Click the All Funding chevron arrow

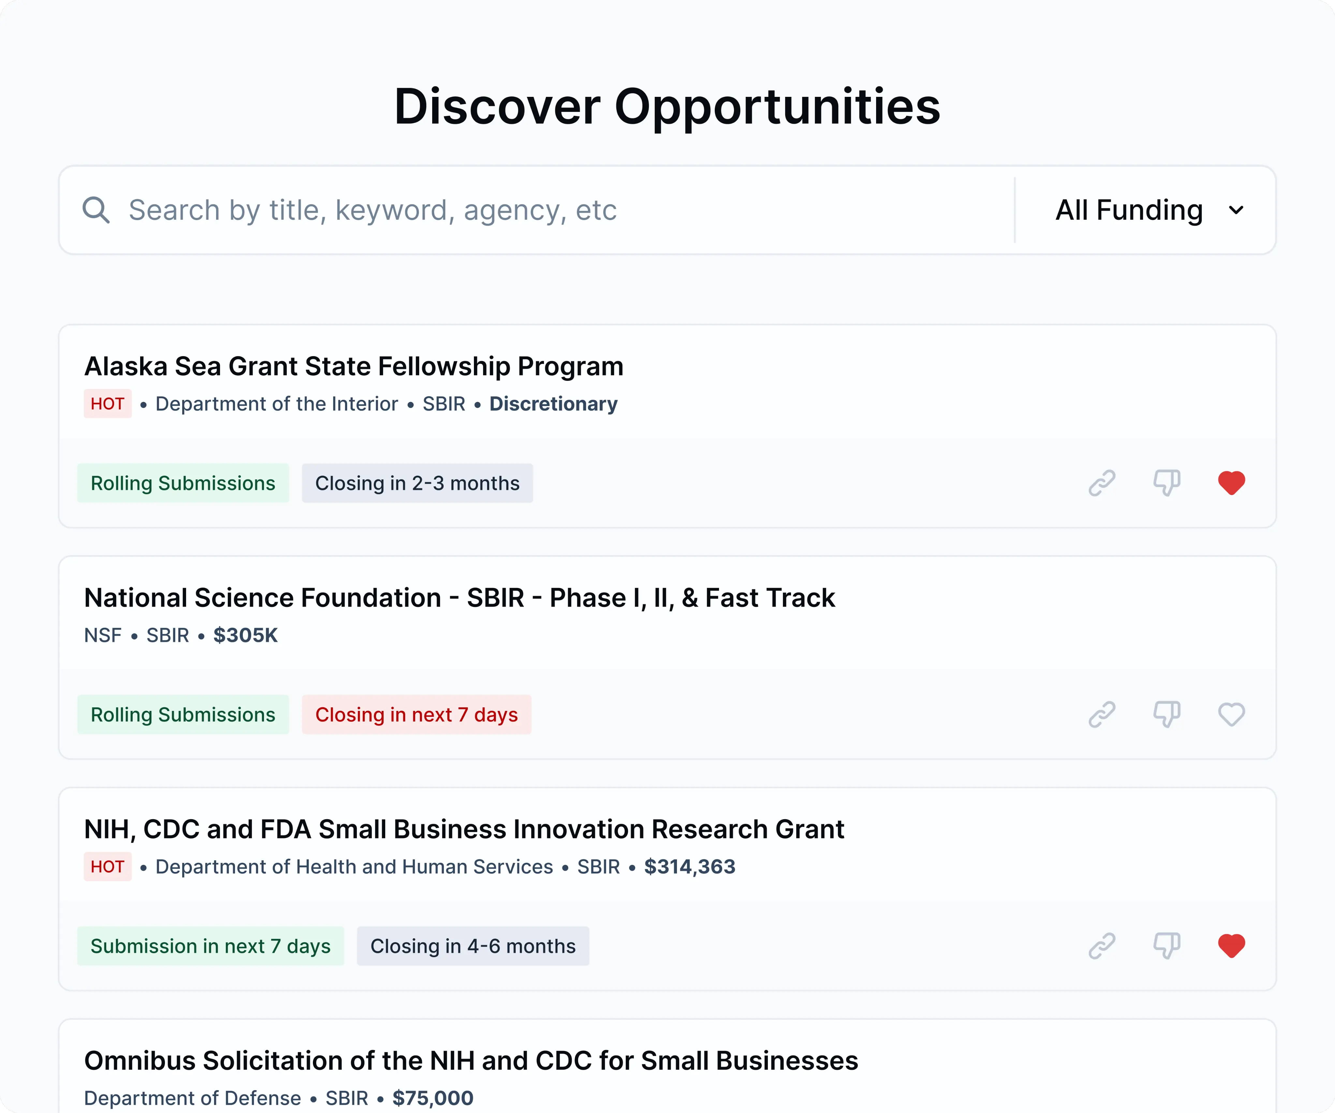(x=1236, y=210)
